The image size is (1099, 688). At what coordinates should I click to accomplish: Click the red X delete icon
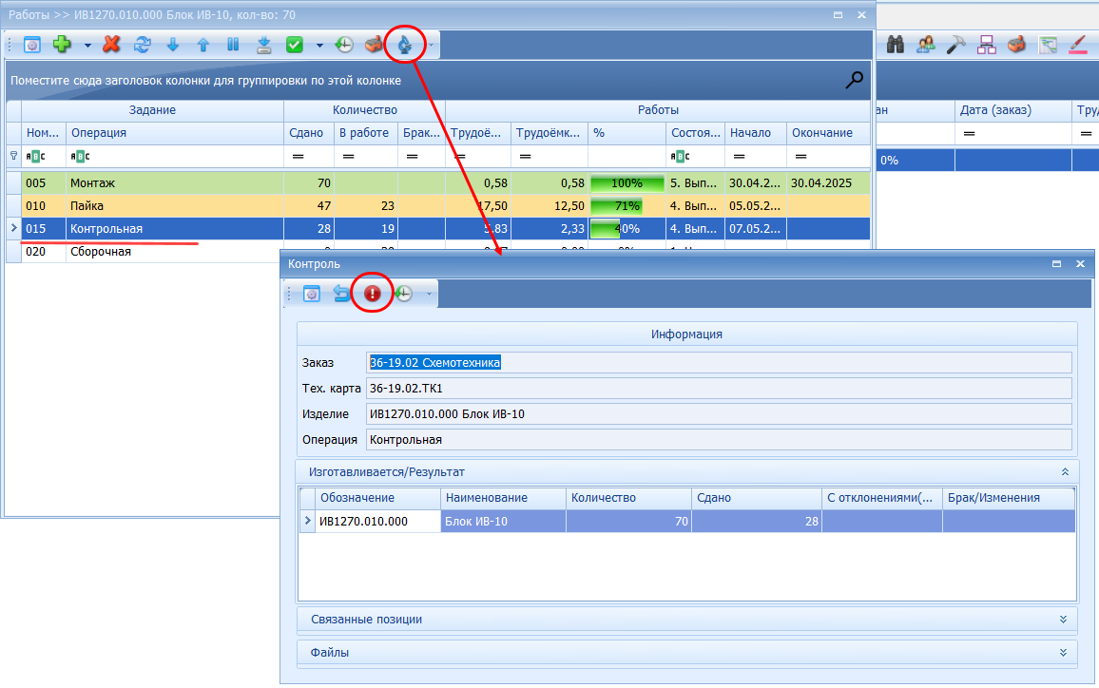click(x=110, y=45)
